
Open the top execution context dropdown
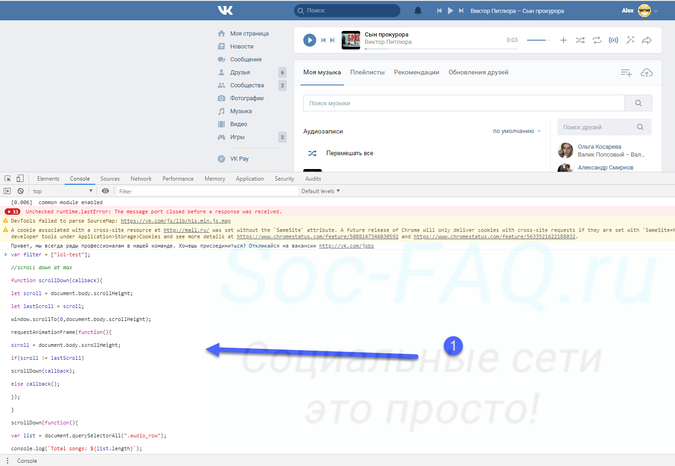point(62,191)
